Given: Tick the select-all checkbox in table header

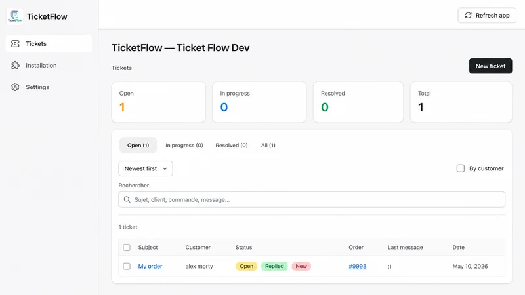Looking at the screenshot, I should (127, 248).
